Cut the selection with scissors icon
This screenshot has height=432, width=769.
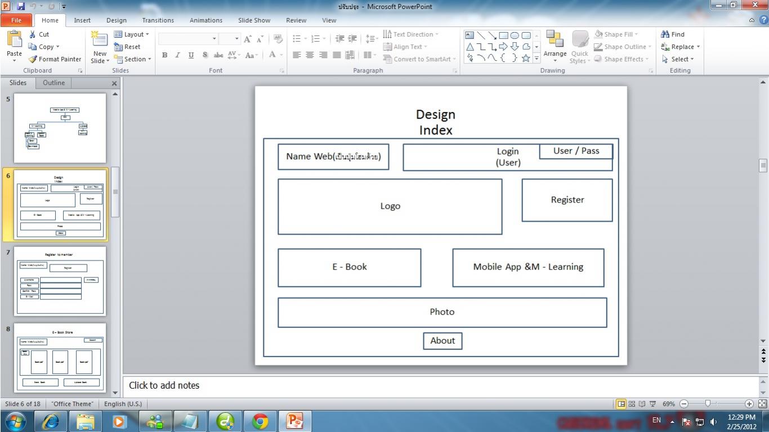39,34
